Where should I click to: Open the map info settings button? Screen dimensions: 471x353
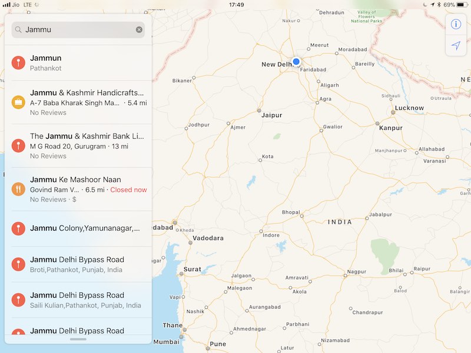(x=456, y=24)
